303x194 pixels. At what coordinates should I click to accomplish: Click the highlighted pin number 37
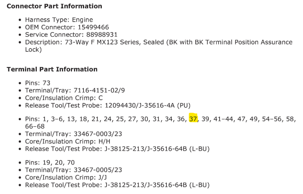[193, 119]
